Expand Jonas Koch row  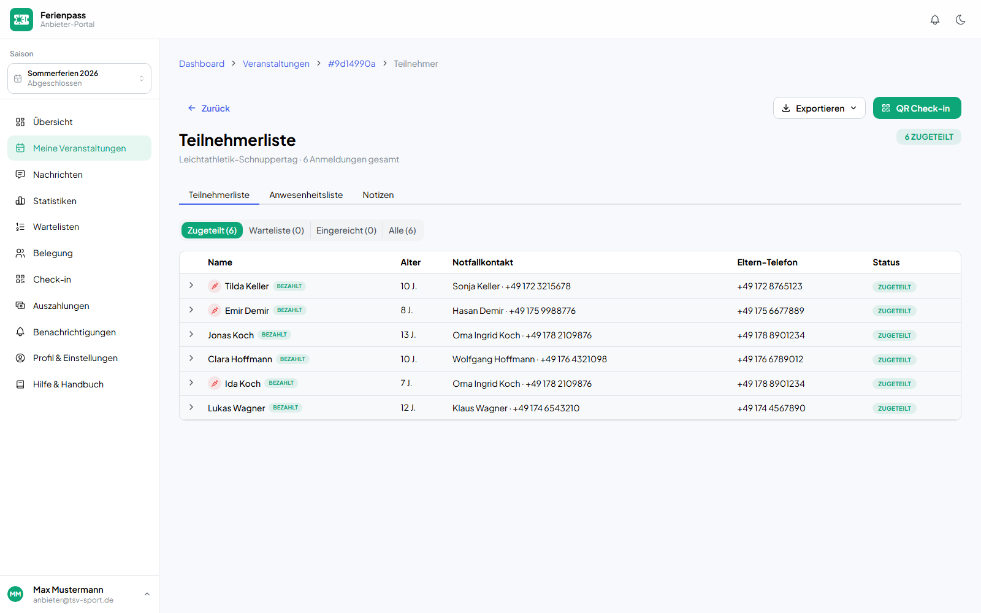pyautogui.click(x=191, y=335)
